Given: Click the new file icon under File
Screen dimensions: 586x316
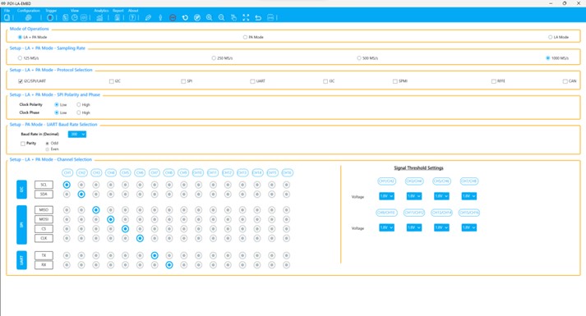Looking at the screenshot, I should 7,17.
